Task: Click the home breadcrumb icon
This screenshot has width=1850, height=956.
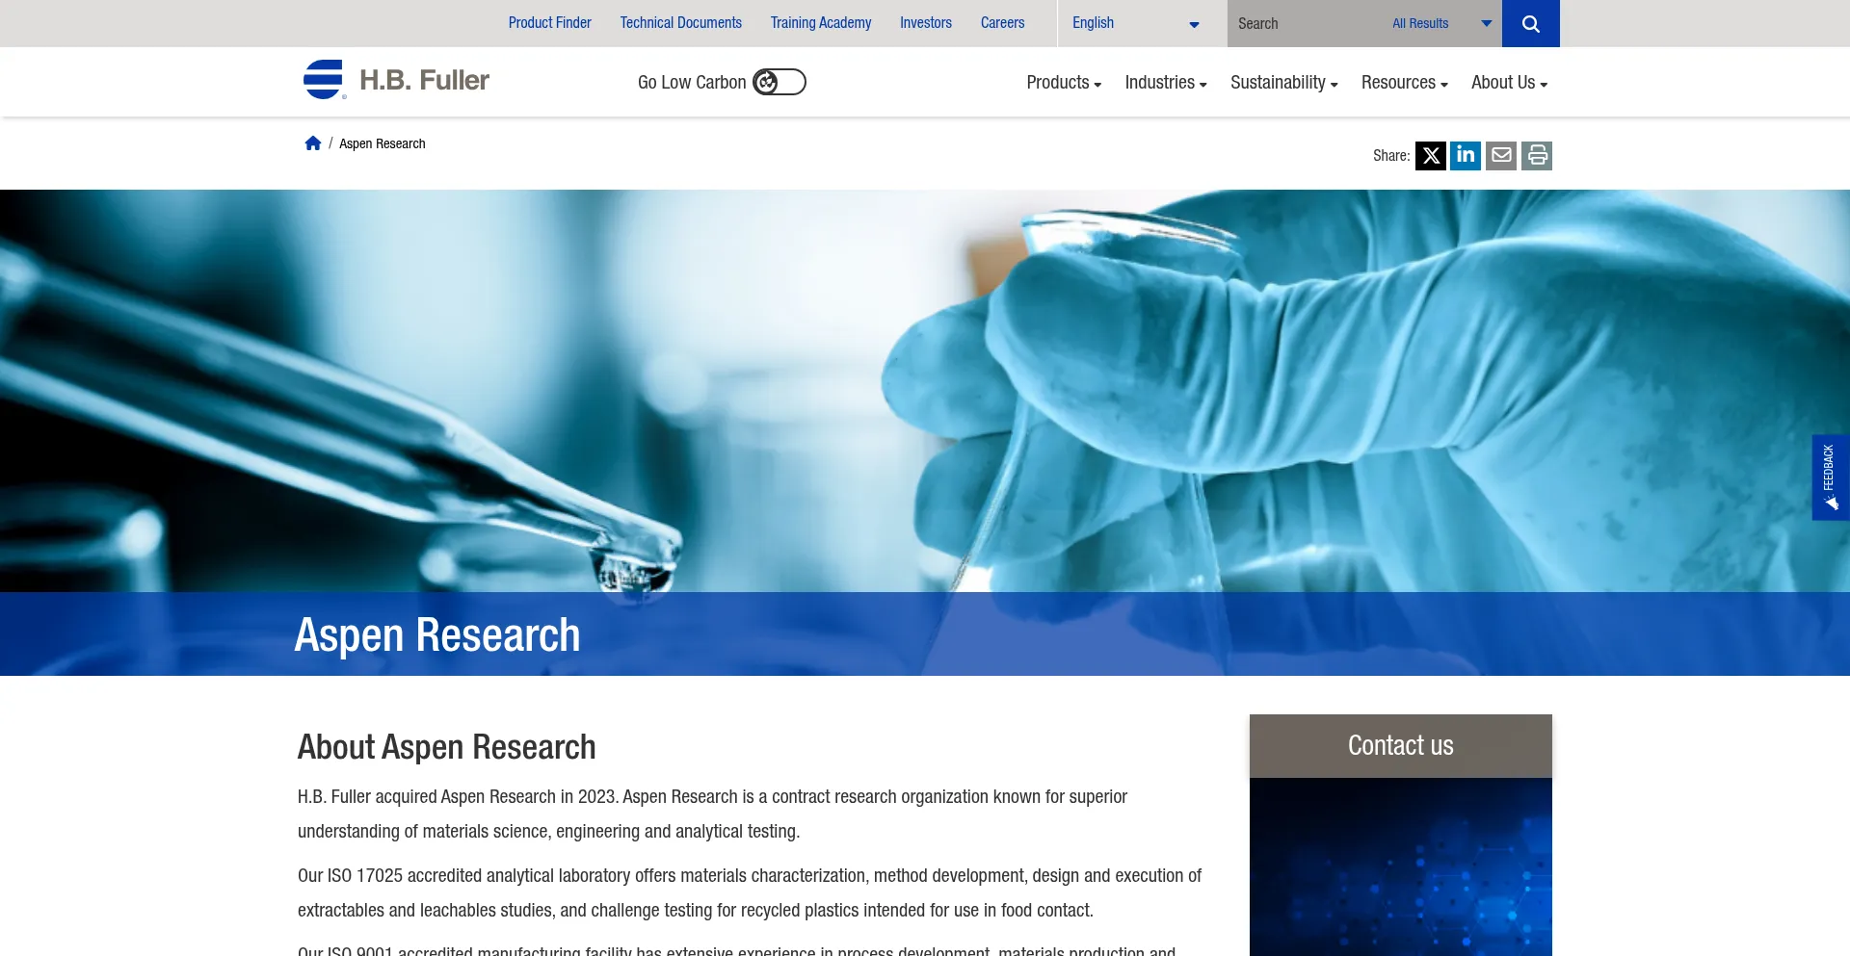Action: coord(312,142)
